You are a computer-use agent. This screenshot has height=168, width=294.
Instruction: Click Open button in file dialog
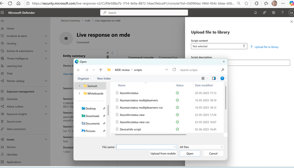click(x=190, y=153)
